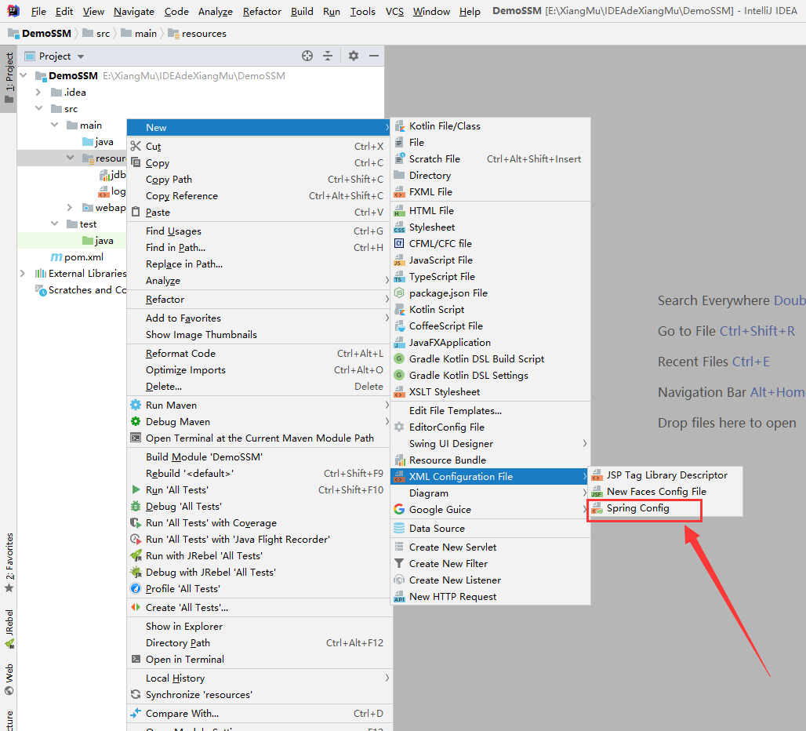Click the locate/scroll-from-source target icon
The image size is (806, 731).
(x=307, y=56)
